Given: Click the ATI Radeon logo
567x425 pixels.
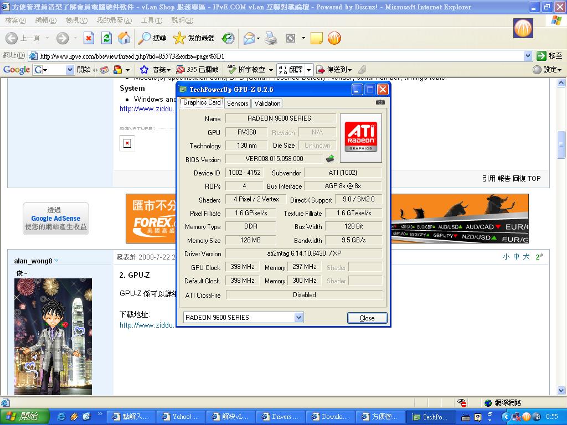Looking at the screenshot, I should coord(361,138).
